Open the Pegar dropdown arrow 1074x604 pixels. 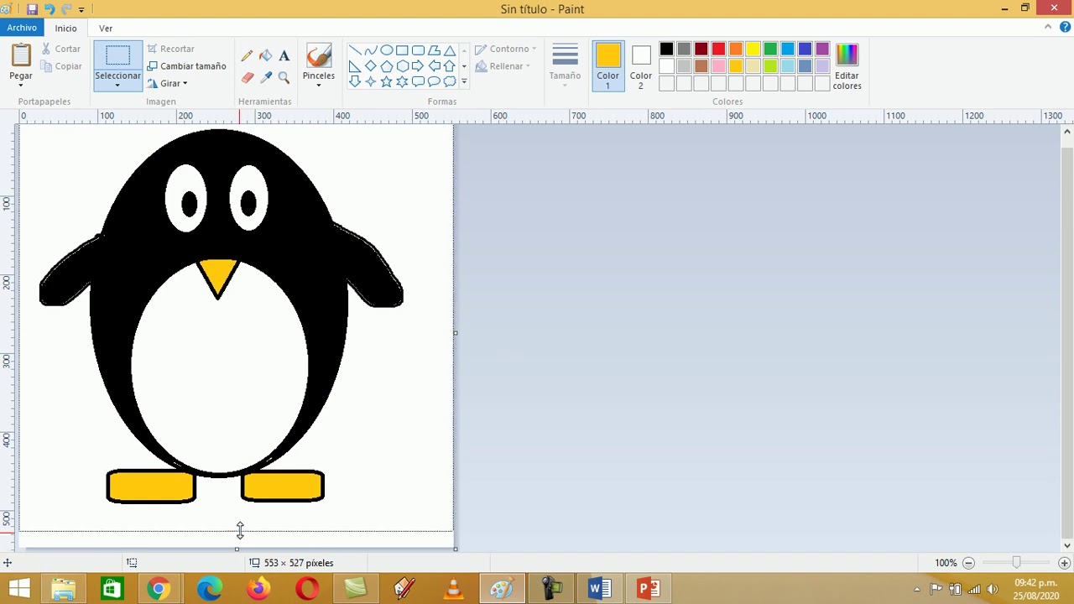[21, 85]
